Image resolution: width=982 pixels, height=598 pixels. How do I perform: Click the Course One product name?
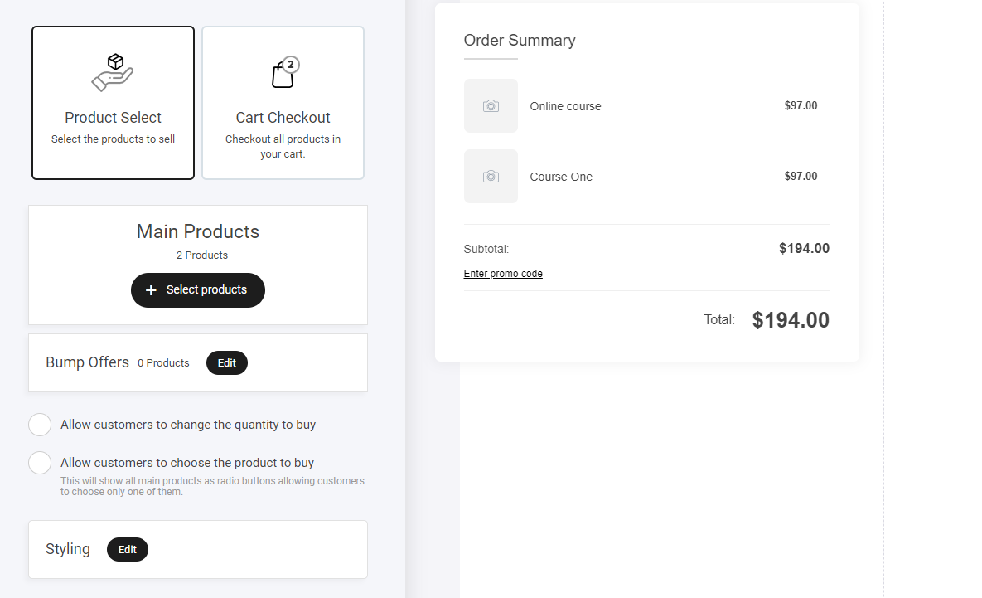pyautogui.click(x=561, y=177)
